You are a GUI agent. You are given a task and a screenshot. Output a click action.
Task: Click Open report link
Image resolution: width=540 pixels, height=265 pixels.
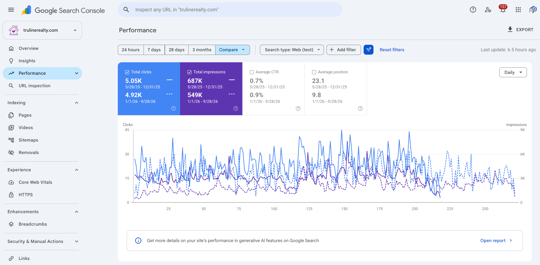496,241
